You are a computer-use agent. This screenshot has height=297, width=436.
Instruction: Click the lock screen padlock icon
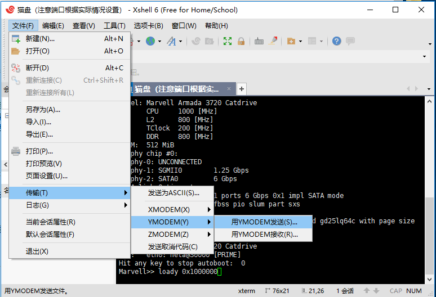(x=241, y=41)
